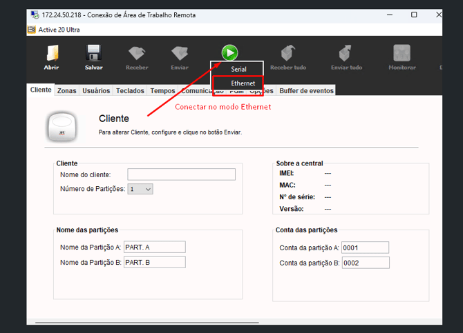
Task: Go to the Teclados tab
Action: 130,91
